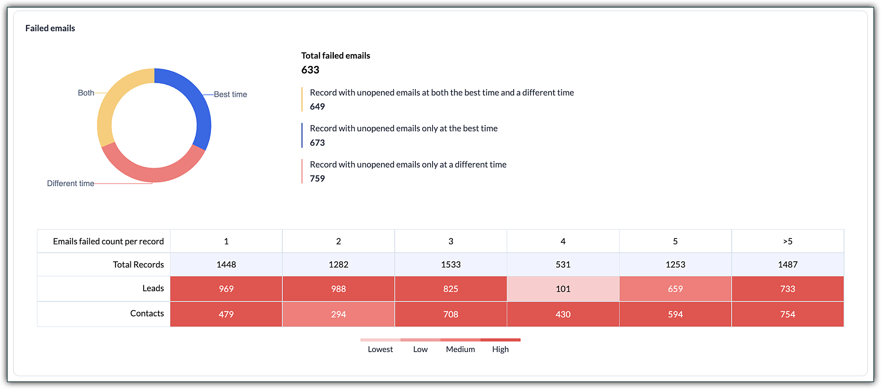Click the Contacts row header
This screenshot has width=881, height=389.
pos(147,313)
